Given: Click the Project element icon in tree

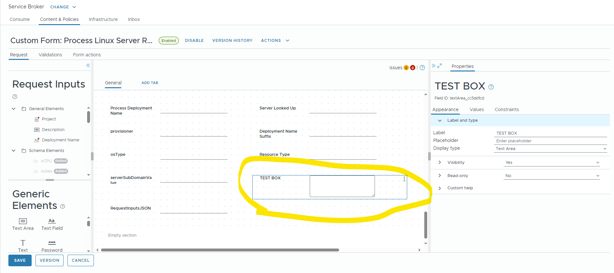Looking at the screenshot, I should pyautogui.click(x=37, y=119).
